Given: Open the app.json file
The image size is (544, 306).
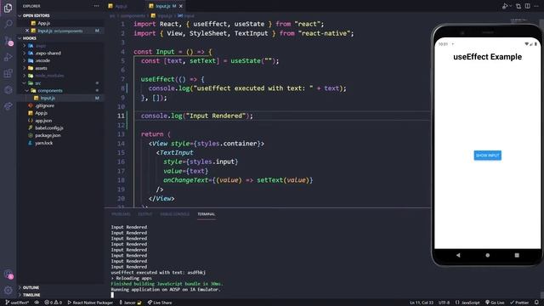Looking at the screenshot, I should 43,121.
